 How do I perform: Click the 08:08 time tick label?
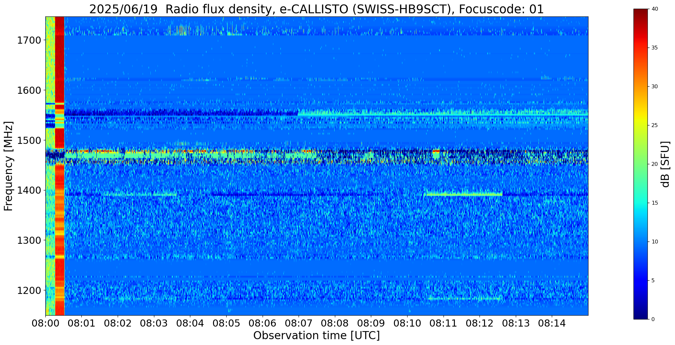[x=335, y=323]
